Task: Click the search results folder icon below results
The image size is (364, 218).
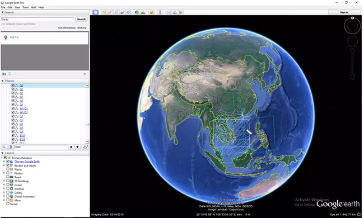Action: click(4, 74)
